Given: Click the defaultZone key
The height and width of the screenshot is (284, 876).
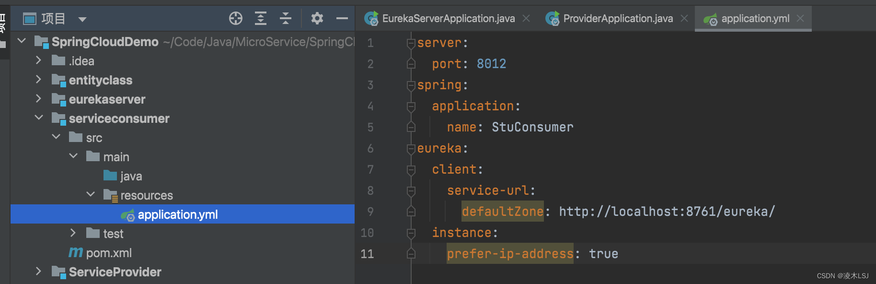Looking at the screenshot, I should tap(503, 212).
